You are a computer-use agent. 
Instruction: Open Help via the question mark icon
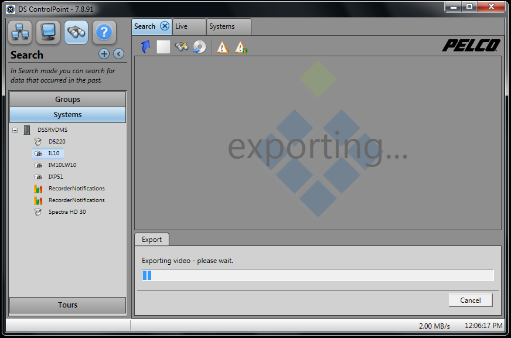(x=104, y=32)
